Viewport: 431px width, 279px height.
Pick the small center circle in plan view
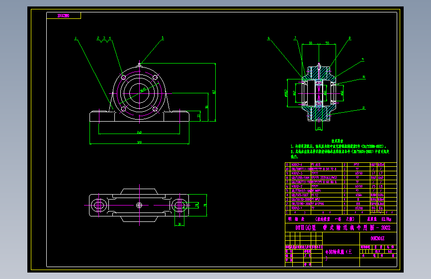[139, 205]
